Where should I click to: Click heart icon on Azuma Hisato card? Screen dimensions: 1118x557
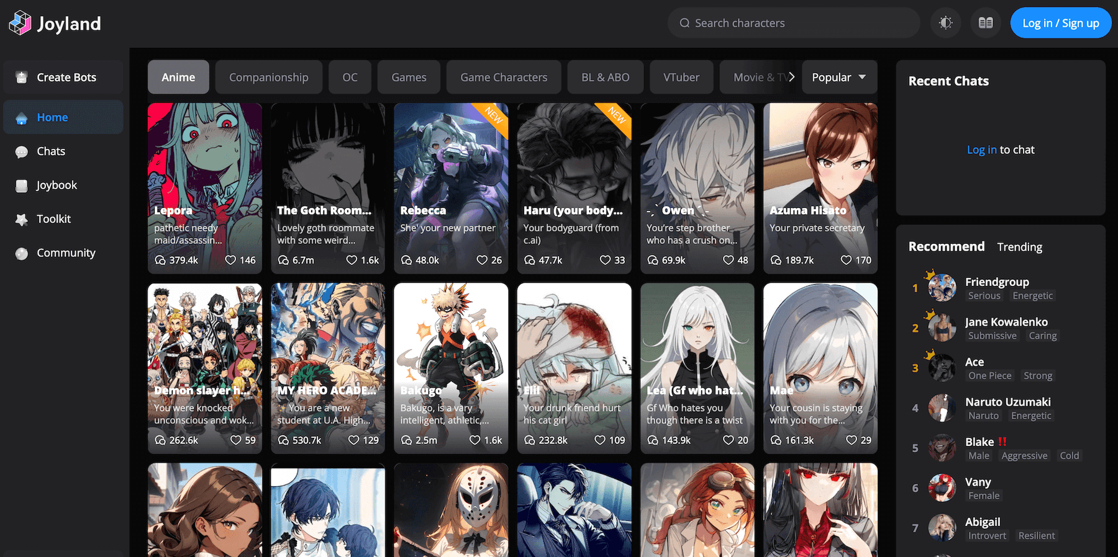[x=846, y=260]
